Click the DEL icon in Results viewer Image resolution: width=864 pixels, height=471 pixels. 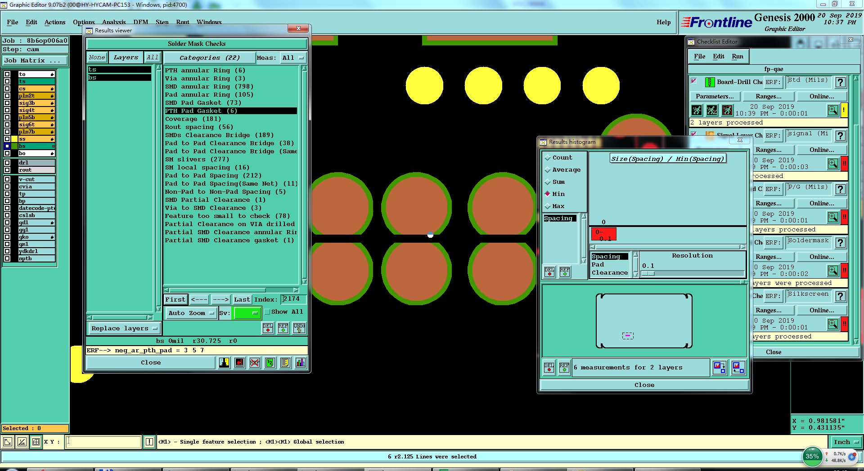pos(268,328)
